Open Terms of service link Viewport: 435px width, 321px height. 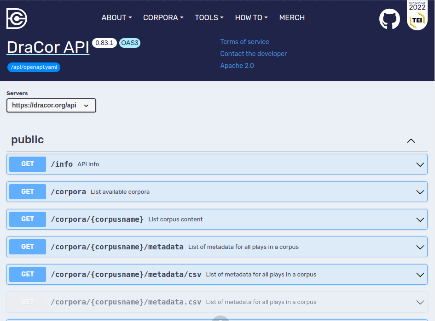click(x=244, y=42)
